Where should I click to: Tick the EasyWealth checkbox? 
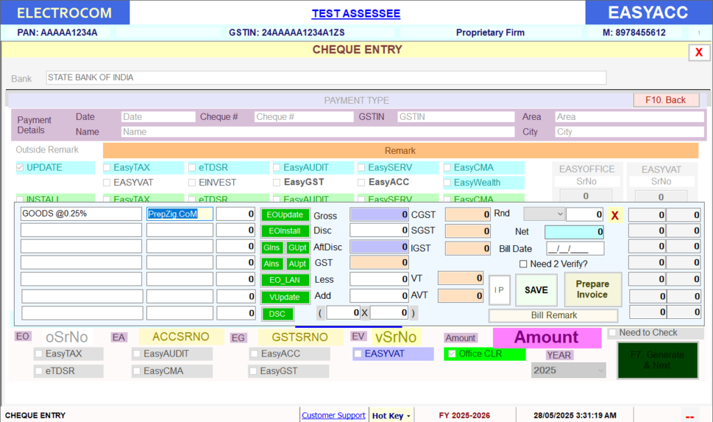(x=447, y=183)
